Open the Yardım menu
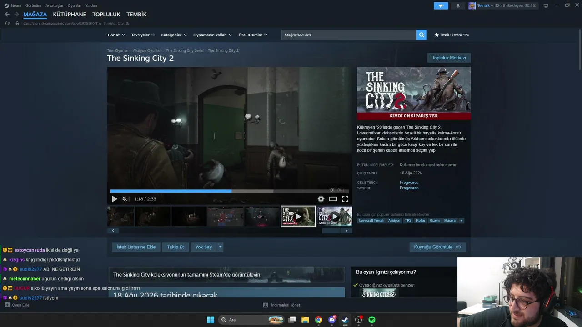 coord(91,6)
